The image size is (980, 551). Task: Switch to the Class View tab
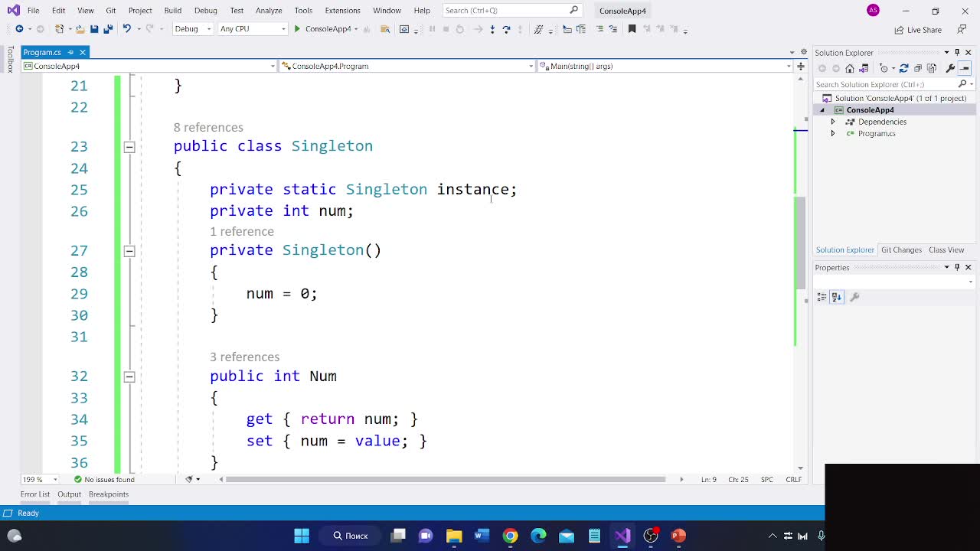[946, 250]
